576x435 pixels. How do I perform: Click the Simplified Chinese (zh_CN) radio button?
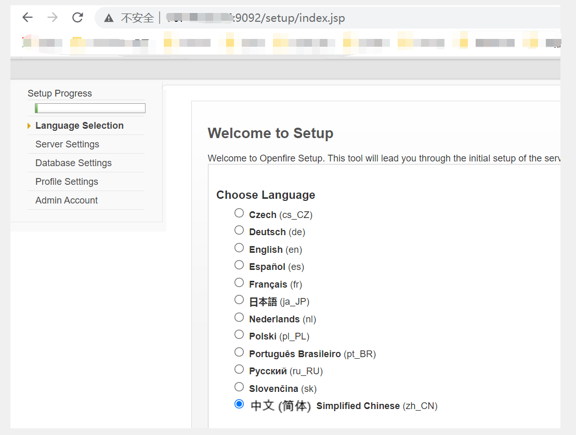coord(239,404)
